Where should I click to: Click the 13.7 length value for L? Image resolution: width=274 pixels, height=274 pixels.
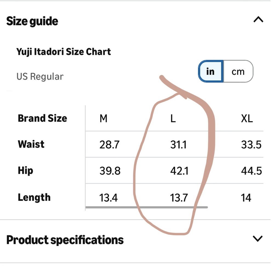pos(179,198)
